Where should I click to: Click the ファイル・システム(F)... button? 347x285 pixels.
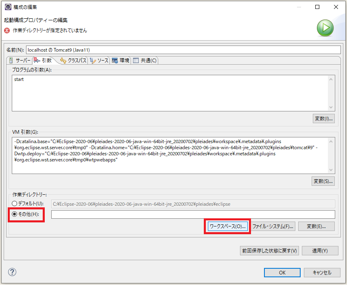pos(273,226)
